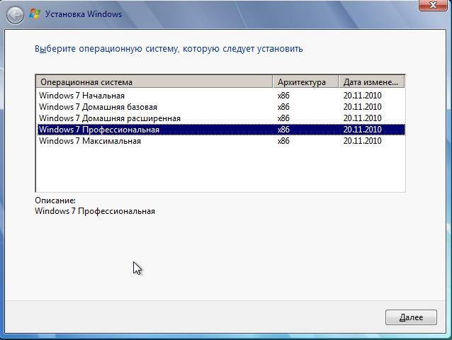Click the Установка Windows title text
The image size is (452, 340).
coord(83,14)
